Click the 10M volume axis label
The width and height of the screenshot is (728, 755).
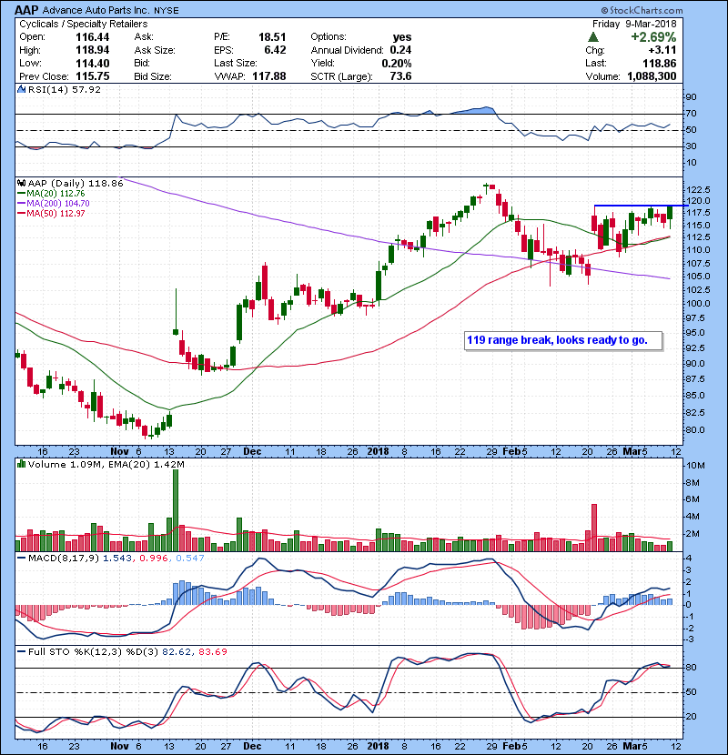click(x=695, y=466)
